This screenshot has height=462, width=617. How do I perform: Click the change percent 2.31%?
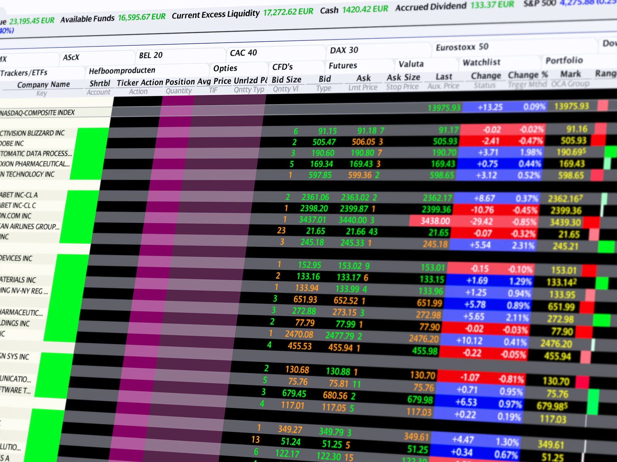(523, 246)
